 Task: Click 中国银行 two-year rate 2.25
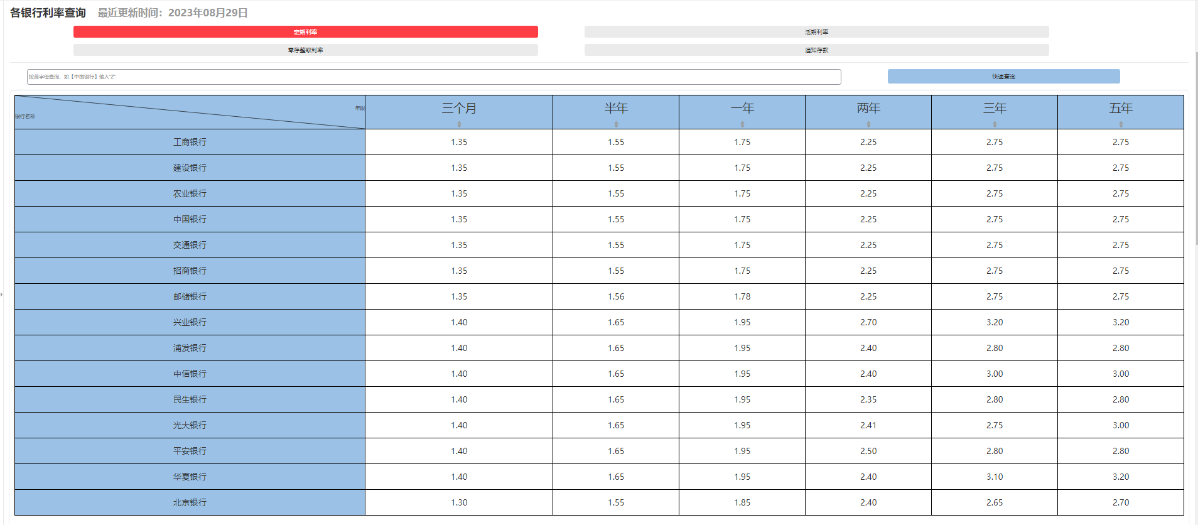[x=868, y=219]
